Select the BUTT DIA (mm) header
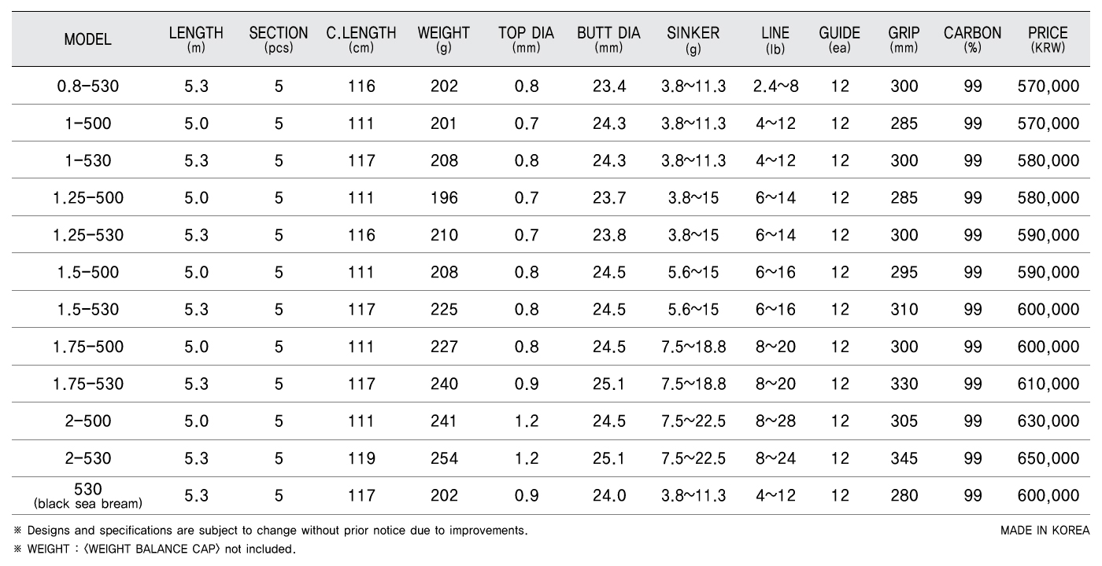Image resolution: width=1102 pixels, height=566 pixels. click(608, 39)
